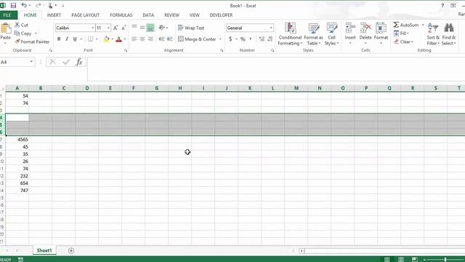Insert cells using Insert button
This screenshot has width=465, height=262.
[350, 34]
